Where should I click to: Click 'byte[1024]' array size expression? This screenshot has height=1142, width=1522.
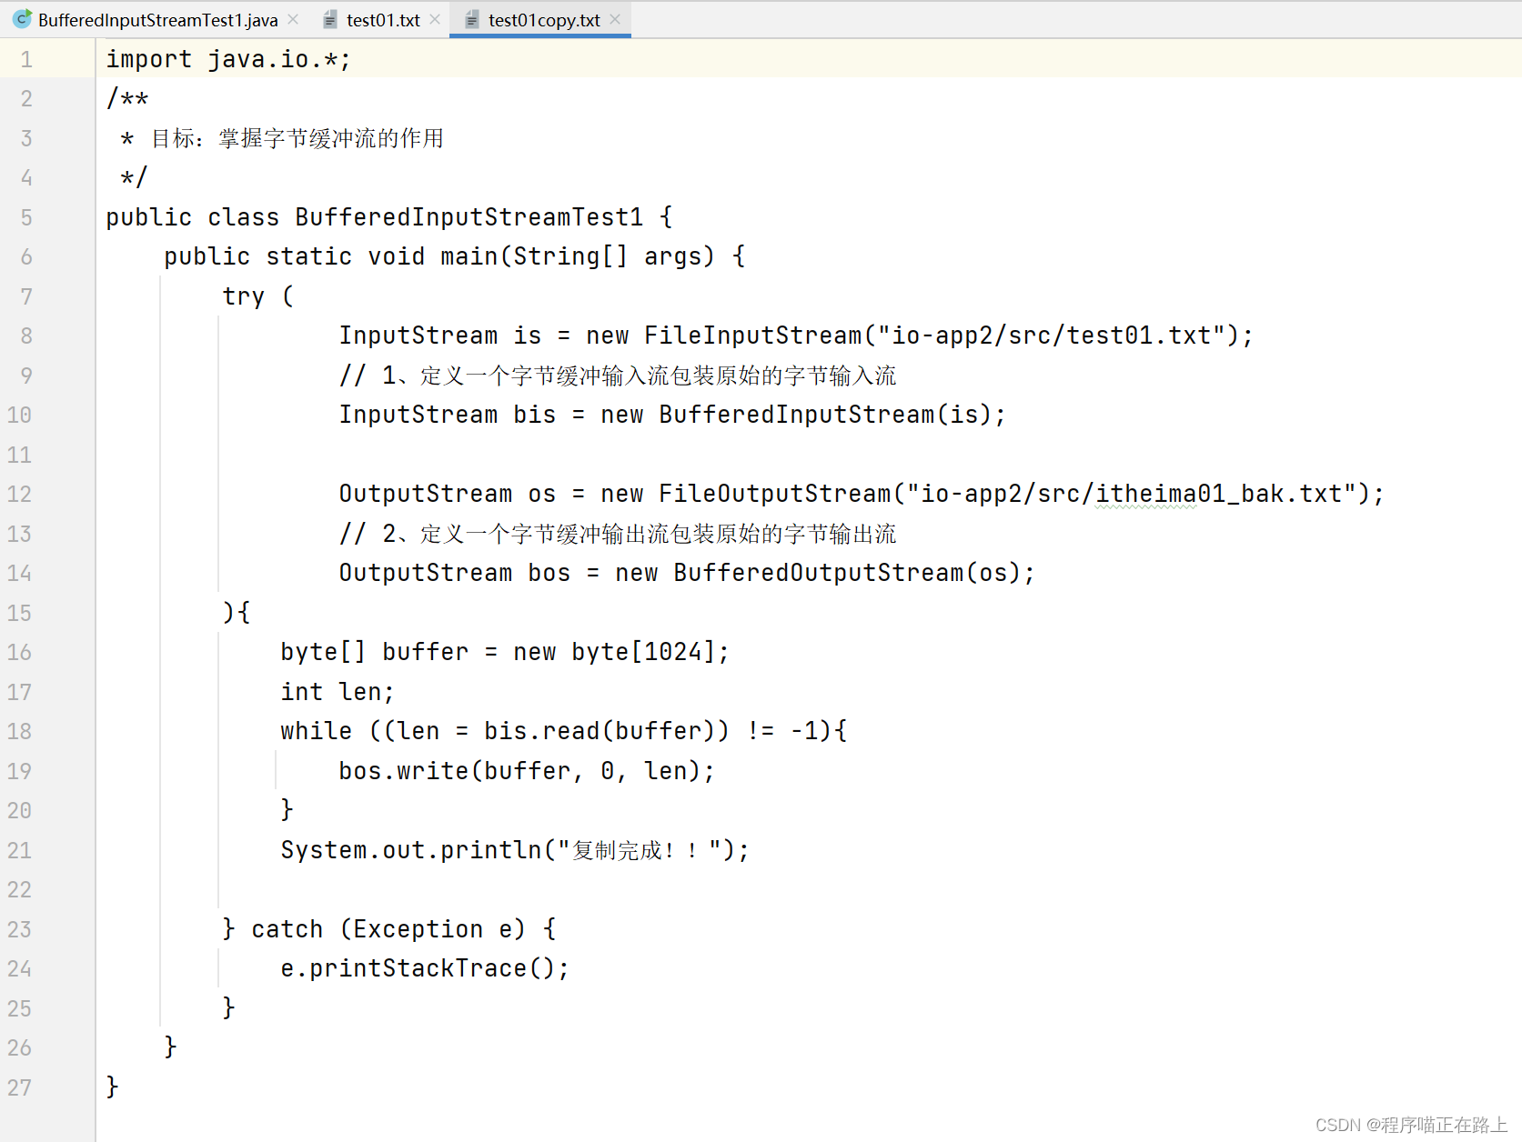[x=644, y=652]
